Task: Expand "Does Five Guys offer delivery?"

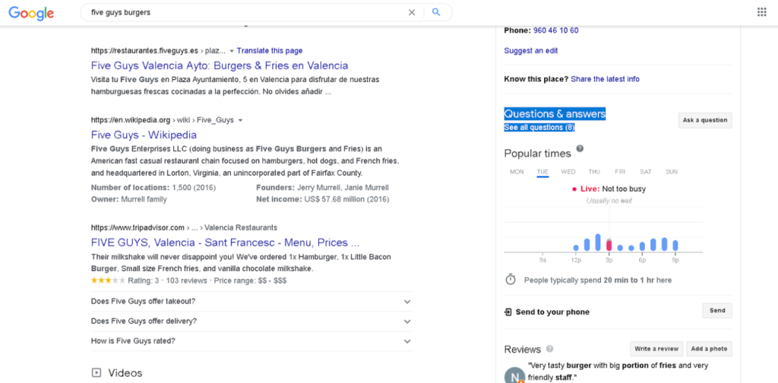Action: click(x=252, y=321)
